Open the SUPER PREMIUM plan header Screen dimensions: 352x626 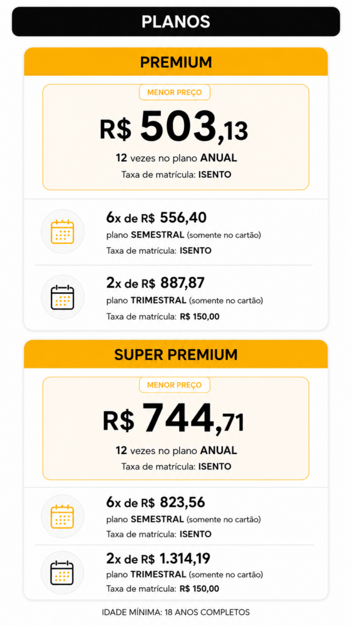click(176, 354)
